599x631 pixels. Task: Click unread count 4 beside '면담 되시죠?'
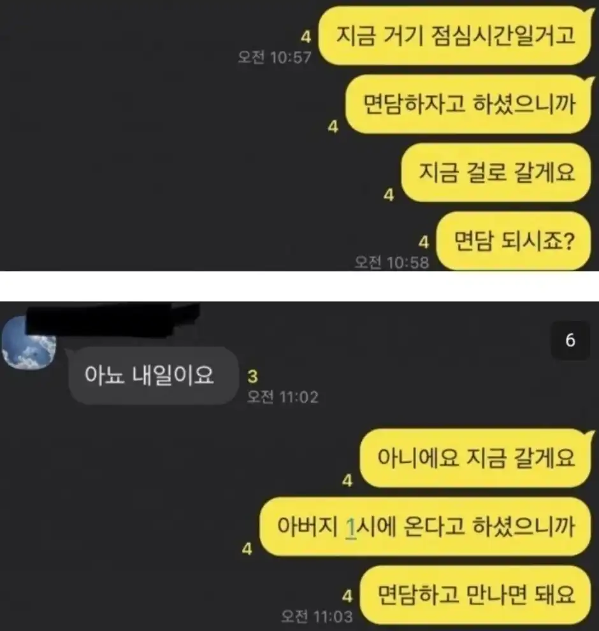(x=424, y=243)
